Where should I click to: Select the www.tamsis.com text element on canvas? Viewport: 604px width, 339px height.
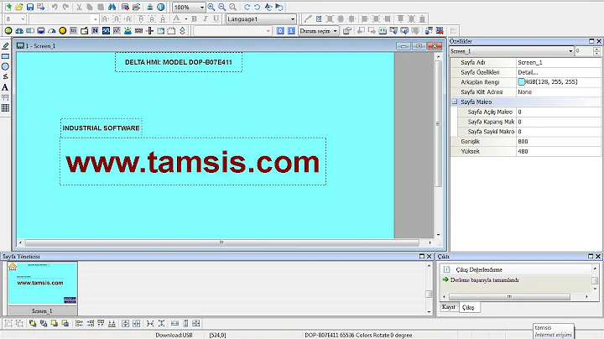pyautogui.click(x=193, y=162)
